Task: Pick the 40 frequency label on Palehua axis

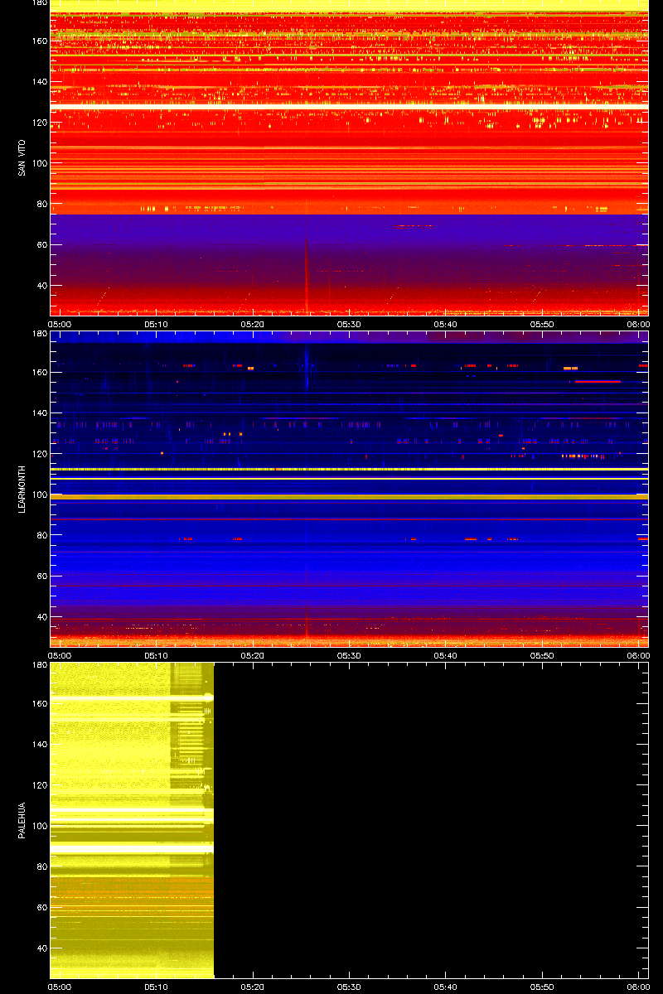Action: pos(41,948)
